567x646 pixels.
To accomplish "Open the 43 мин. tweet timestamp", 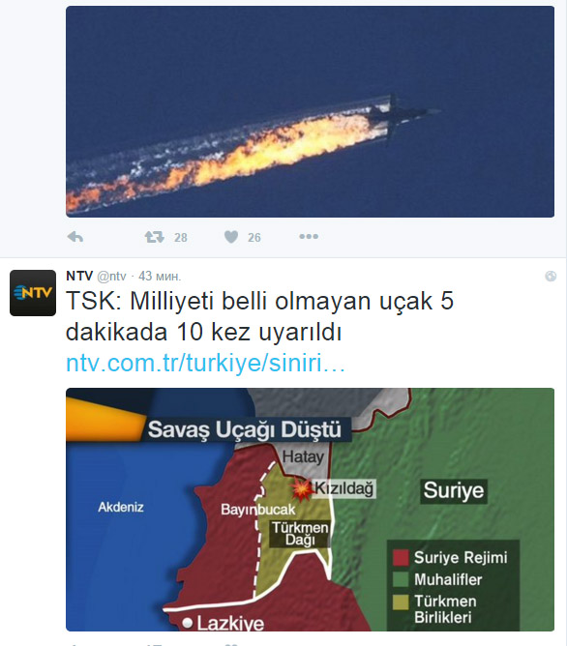I will (160, 276).
